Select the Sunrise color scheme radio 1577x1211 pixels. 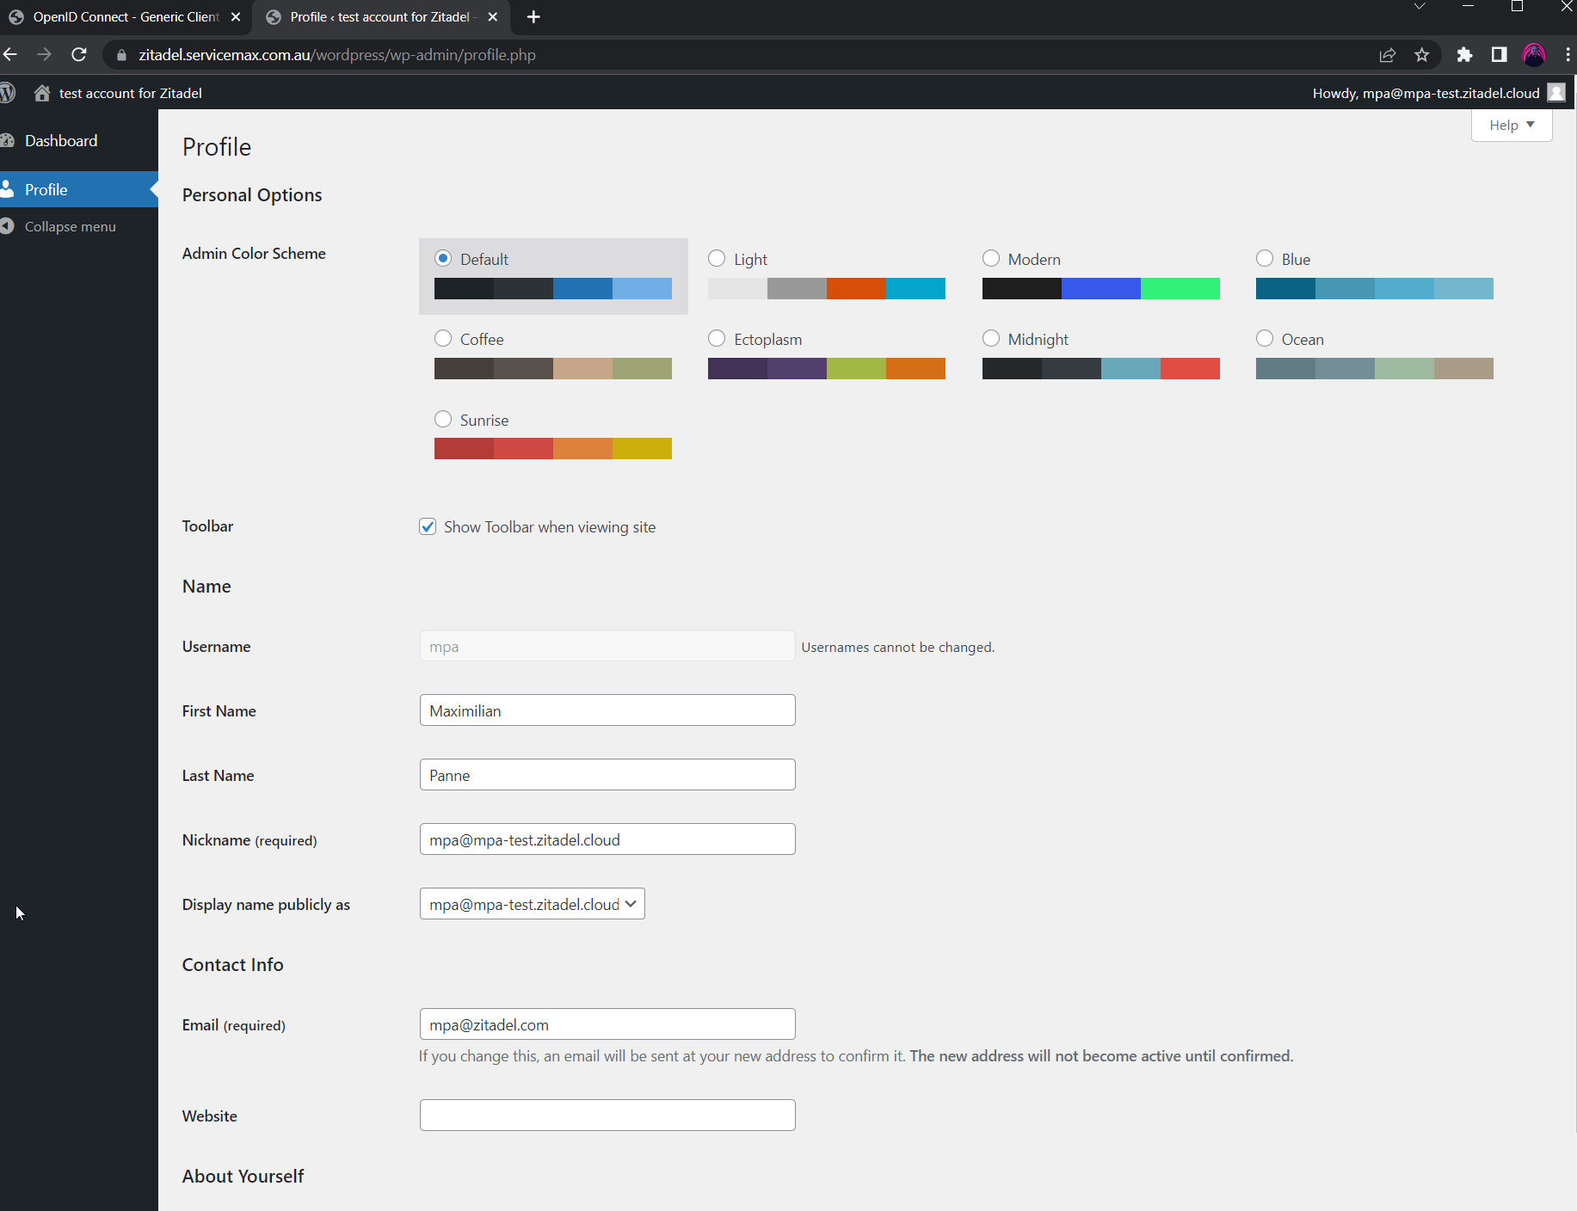(443, 419)
